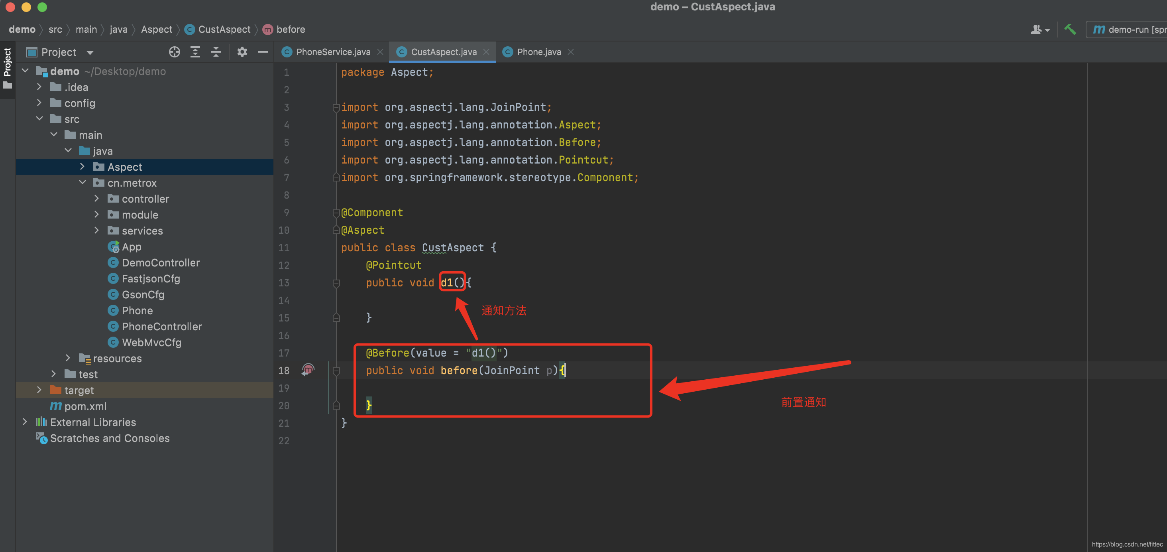
Task: Click the Collapse All icon in Project panel
Action: tap(216, 52)
